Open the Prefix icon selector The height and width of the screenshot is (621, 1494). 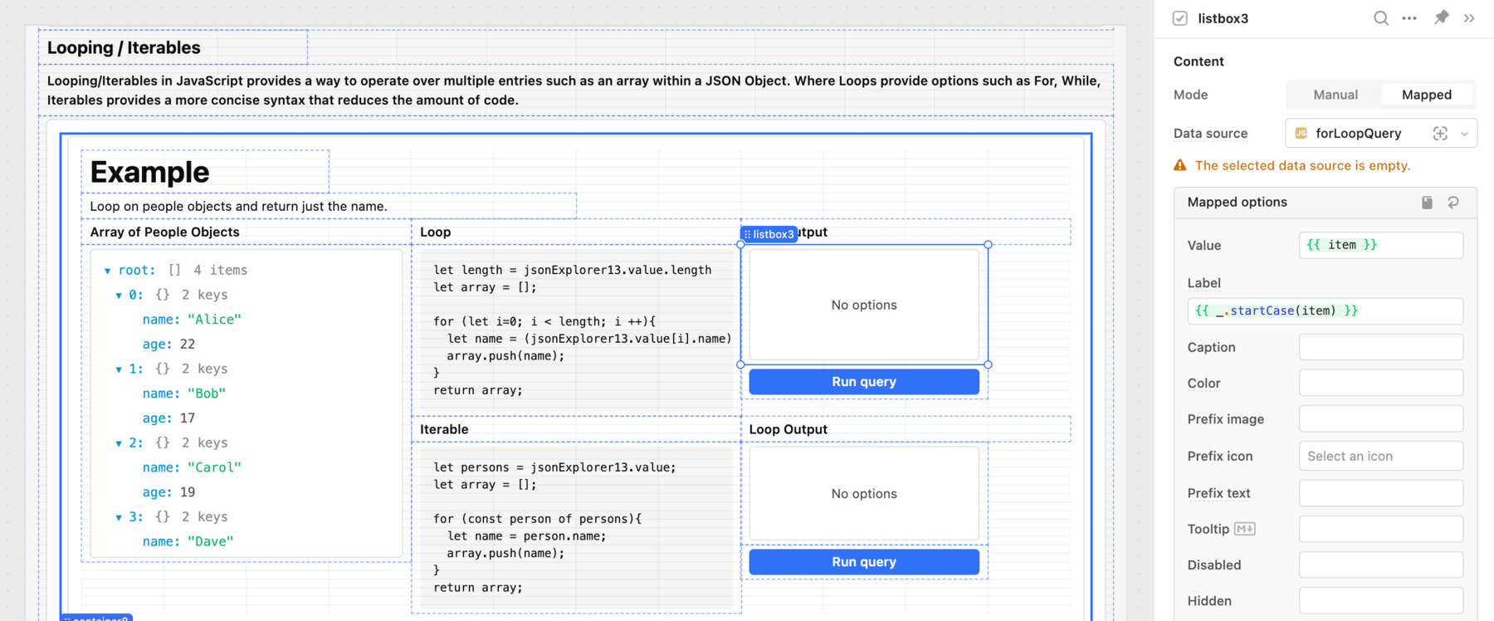point(1381,456)
